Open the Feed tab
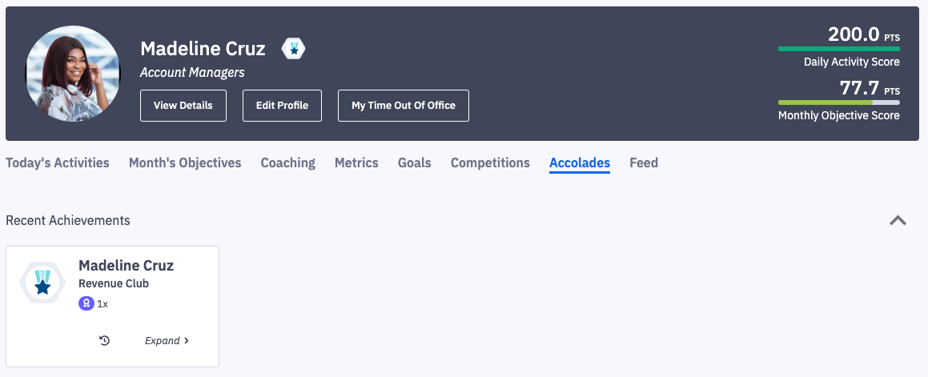Image resolution: width=928 pixels, height=377 pixels. point(644,162)
